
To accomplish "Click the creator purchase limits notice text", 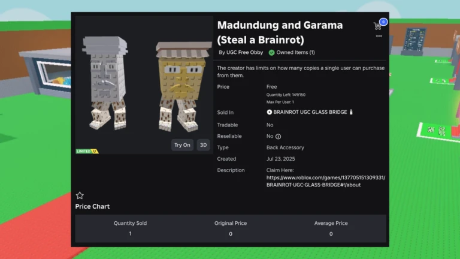I will click(x=301, y=72).
